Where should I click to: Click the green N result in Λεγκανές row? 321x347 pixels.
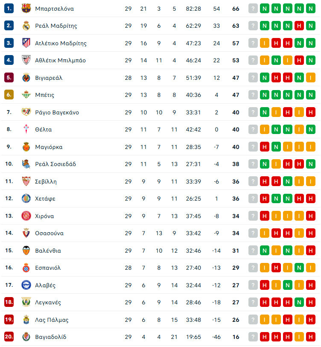coord(299,302)
